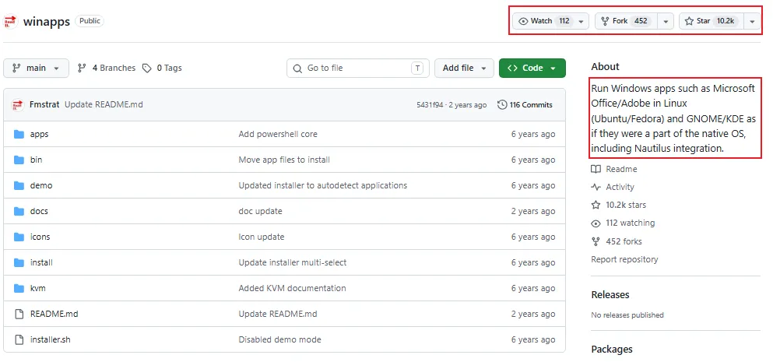Expand the Add file dropdown
773x362 pixels.
[464, 68]
